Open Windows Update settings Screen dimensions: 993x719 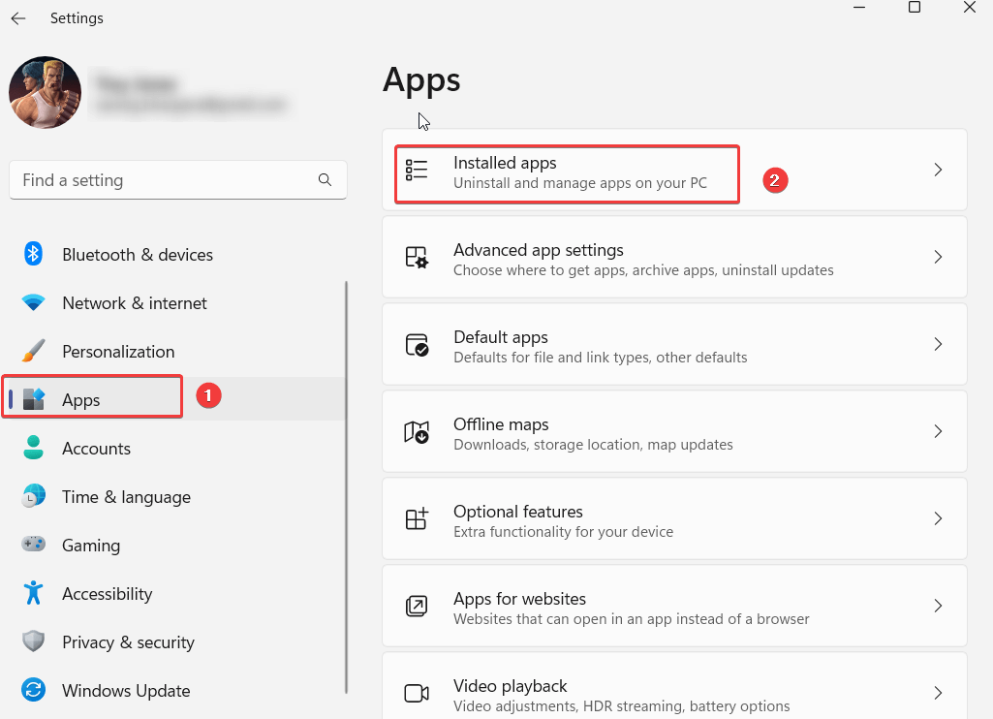174,691
